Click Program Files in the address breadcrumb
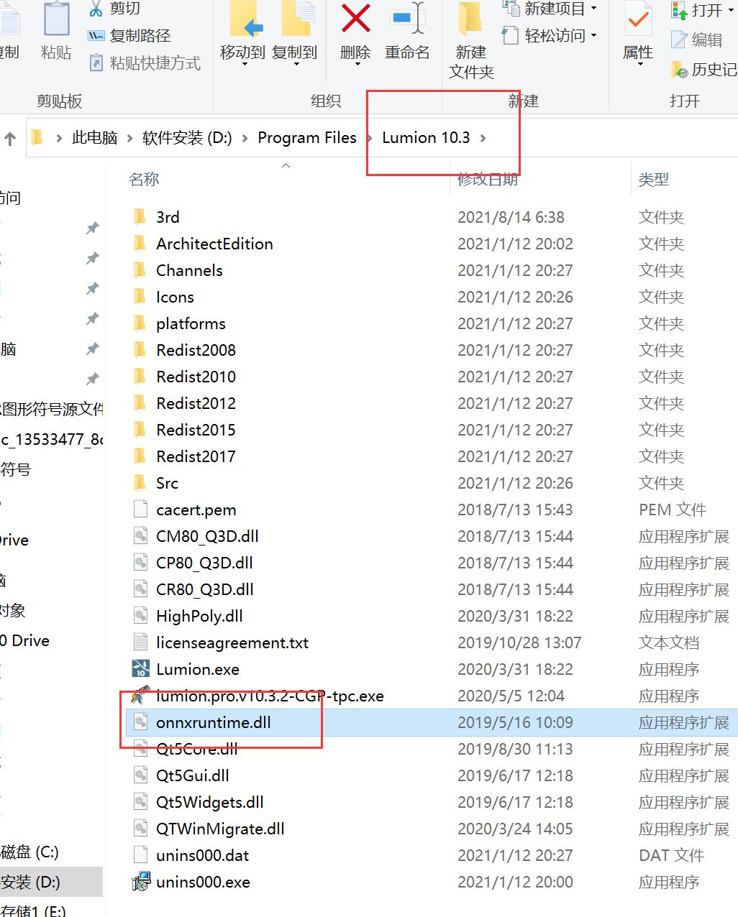This screenshot has height=917, width=738. tap(307, 138)
